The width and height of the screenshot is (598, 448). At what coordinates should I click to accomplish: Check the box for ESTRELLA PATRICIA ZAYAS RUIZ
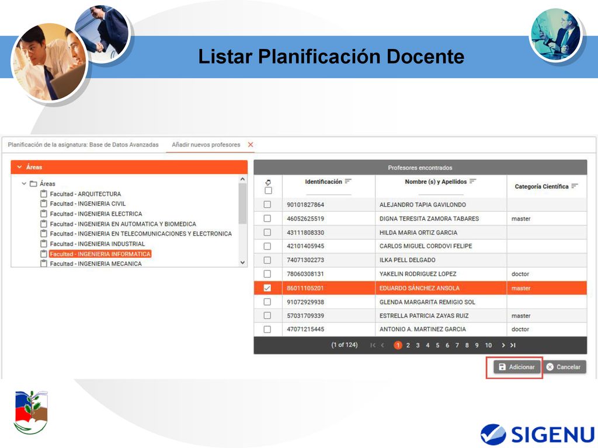[267, 316]
